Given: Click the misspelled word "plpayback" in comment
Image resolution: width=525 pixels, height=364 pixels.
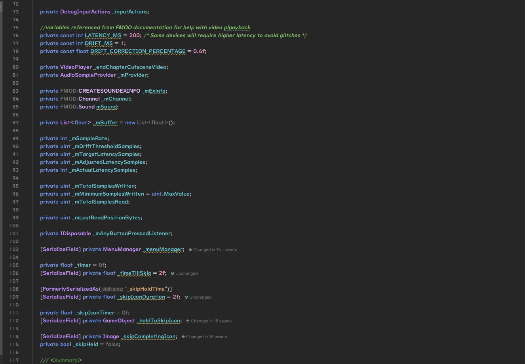Looking at the screenshot, I should (x=237, y=28).
